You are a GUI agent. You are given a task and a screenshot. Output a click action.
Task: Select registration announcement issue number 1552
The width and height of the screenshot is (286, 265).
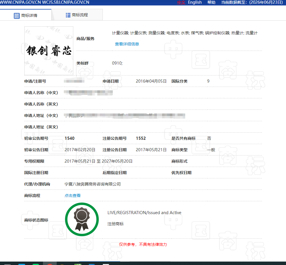(141, 138)
